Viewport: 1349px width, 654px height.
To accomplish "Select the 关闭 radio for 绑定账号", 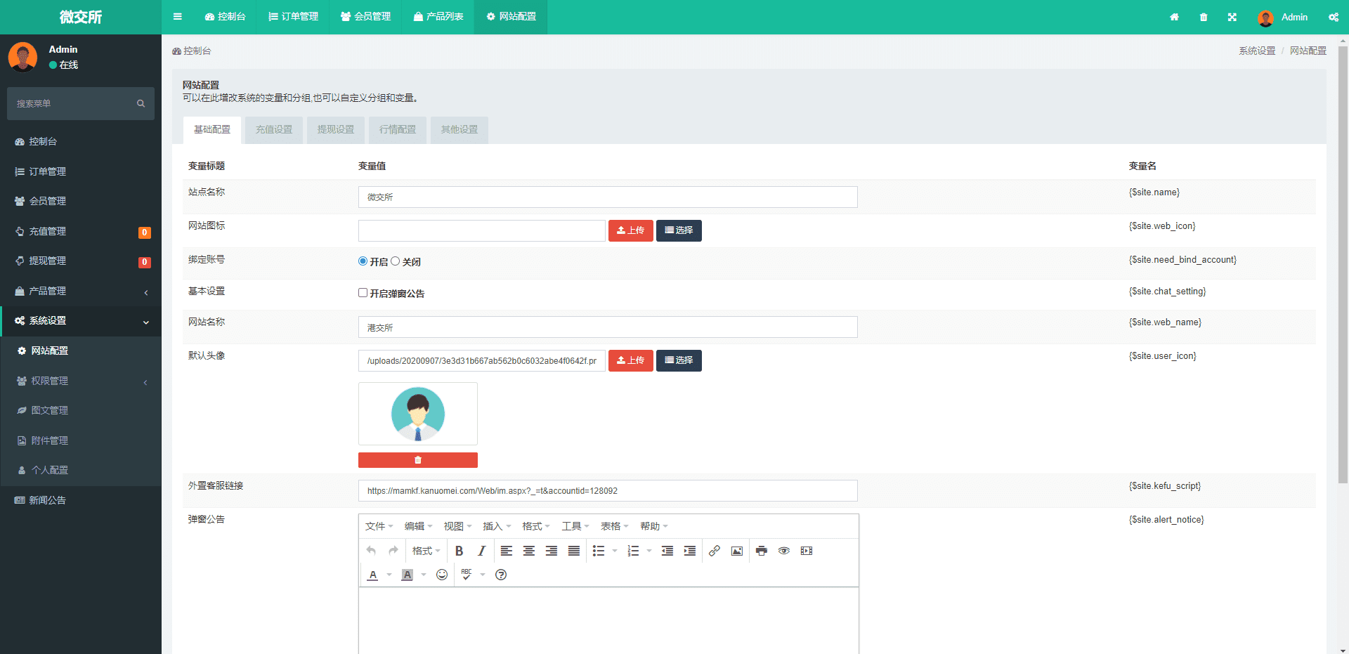I will pyautogui.click(x=396, y=261).
